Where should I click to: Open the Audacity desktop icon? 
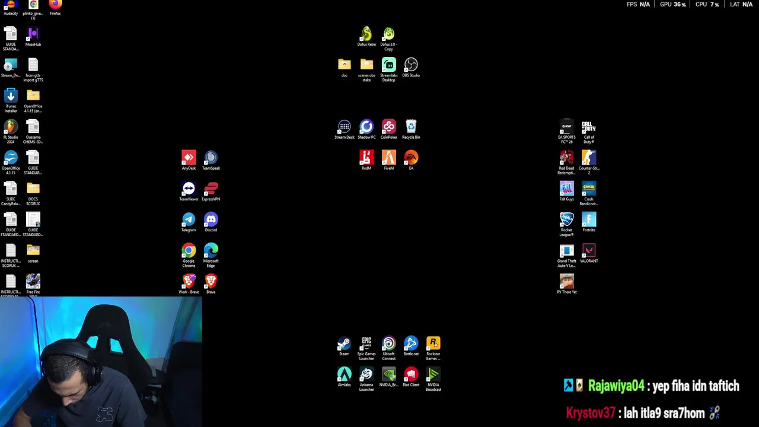point(11,7)
